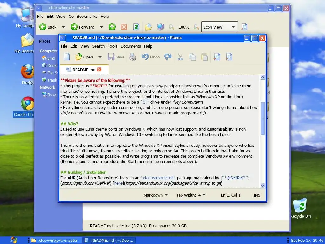This screenshot has height=244, width=325.
Task: Search files with file manager magnifier
Action: click(x=244, y=27)
